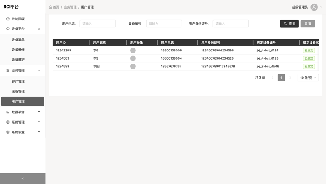This screenshot has width=326, height=184.
Task: Click the 设备平台 sidebar icon
Action: pos(8,29)
